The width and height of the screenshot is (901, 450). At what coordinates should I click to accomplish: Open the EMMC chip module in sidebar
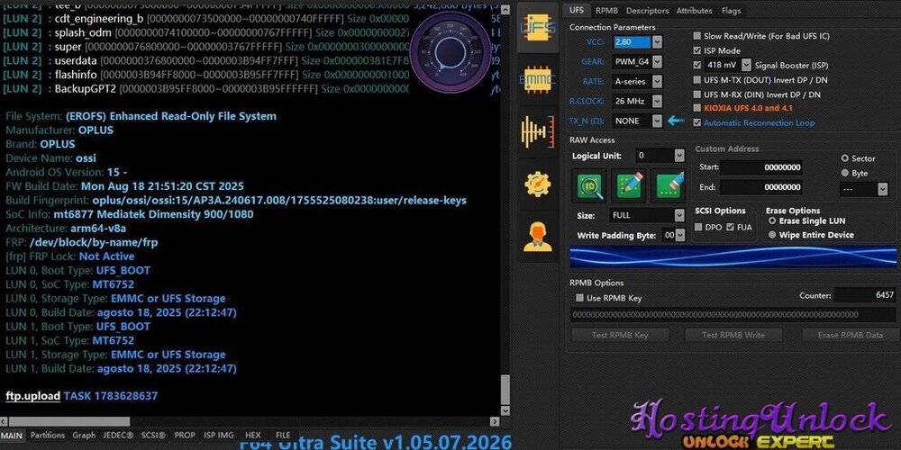(x=537, y=78)
